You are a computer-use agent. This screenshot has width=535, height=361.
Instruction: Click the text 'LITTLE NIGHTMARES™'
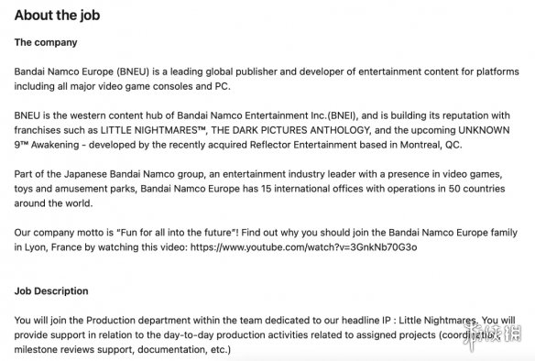point(154,130)
